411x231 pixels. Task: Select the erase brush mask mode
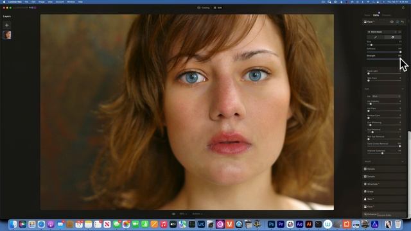tap(392, 37)
